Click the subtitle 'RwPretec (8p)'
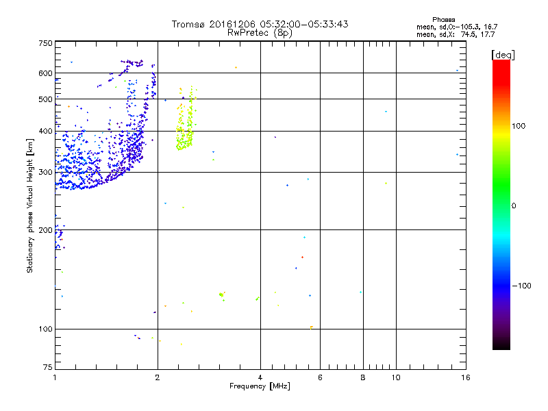Viewport: 548px width, 411px height. point(260,33)
